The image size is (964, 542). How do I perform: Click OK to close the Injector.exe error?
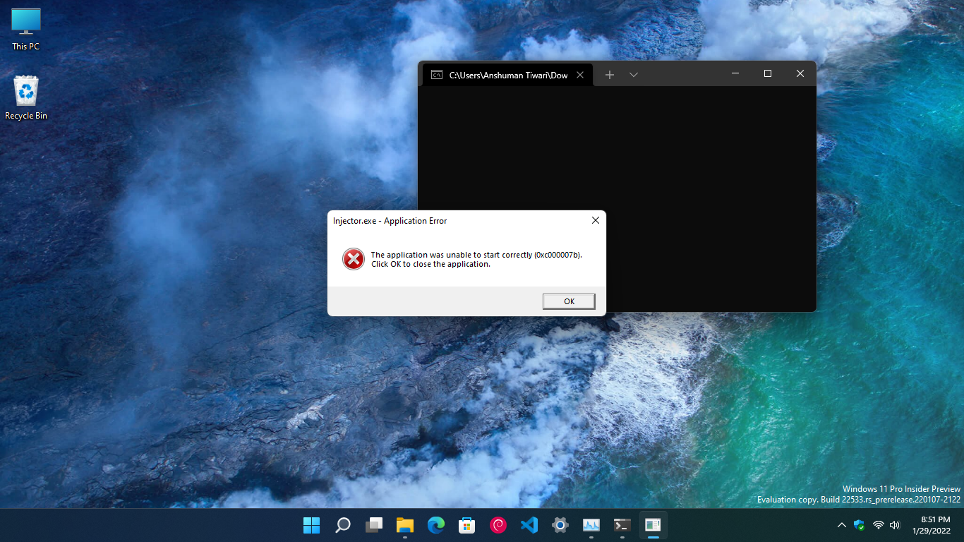coord(569,301)
